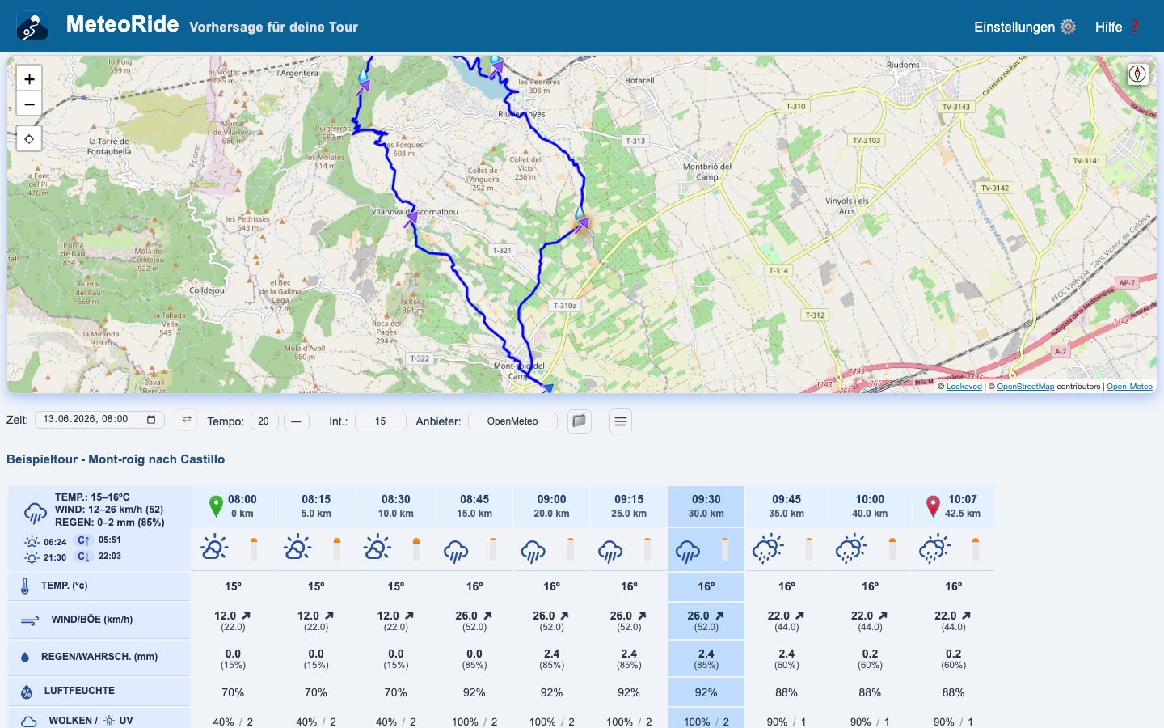Click sunrise time 06:24

(55, 542)
